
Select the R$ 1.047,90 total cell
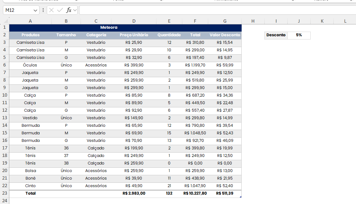[195, 186]
